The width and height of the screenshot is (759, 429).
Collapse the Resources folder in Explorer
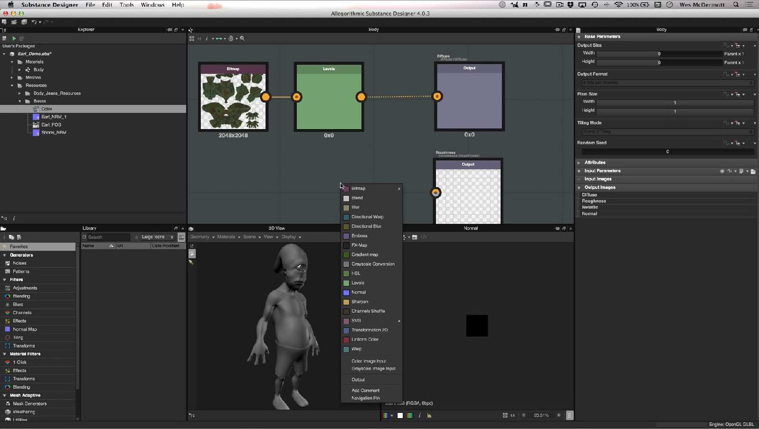[x=12, y=85]
